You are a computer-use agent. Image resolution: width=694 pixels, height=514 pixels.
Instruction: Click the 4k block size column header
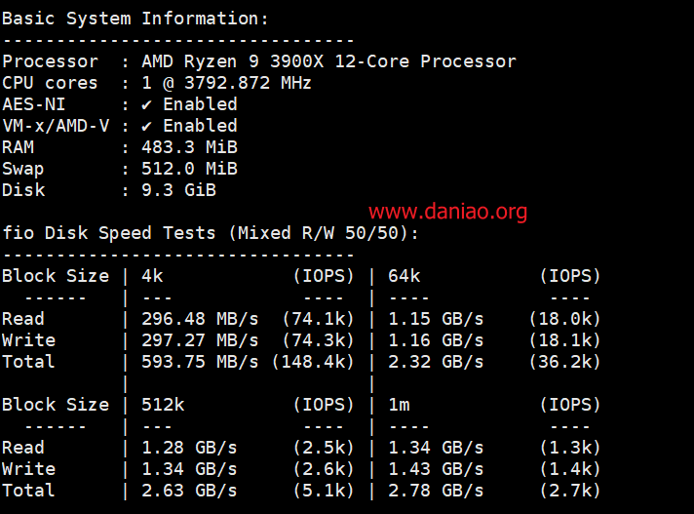[152, 276]
